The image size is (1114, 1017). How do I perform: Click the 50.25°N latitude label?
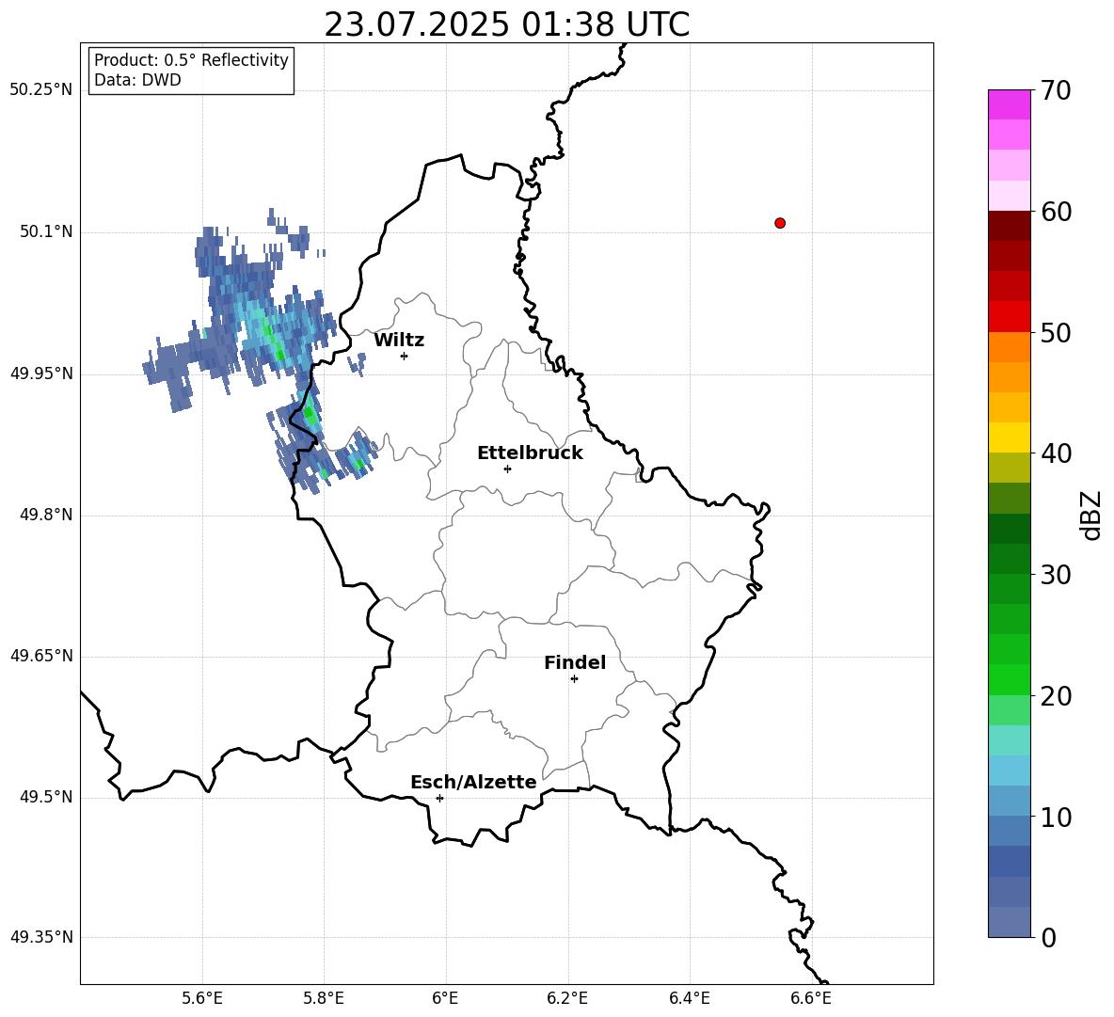coord(41,90)
